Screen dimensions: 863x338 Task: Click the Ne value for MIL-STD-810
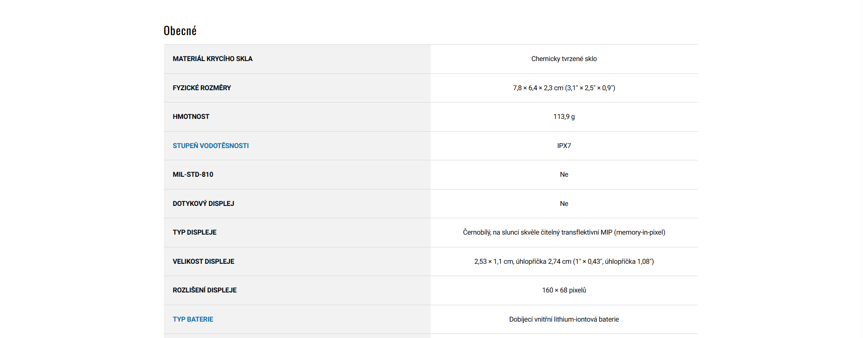pyautogui.click(x=564, y=174)
